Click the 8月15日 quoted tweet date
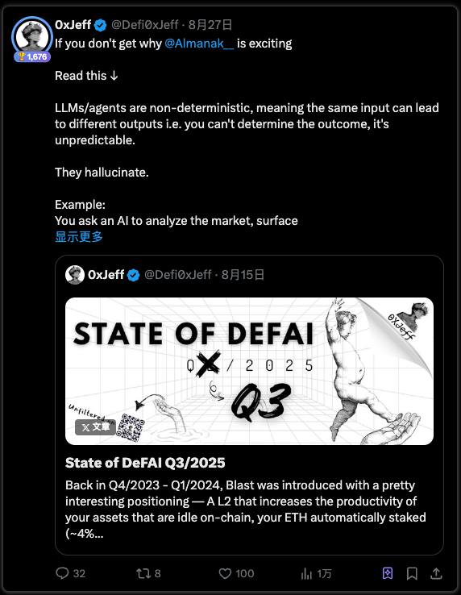This screenshot has height=595, width=461. tap(243, 275)
